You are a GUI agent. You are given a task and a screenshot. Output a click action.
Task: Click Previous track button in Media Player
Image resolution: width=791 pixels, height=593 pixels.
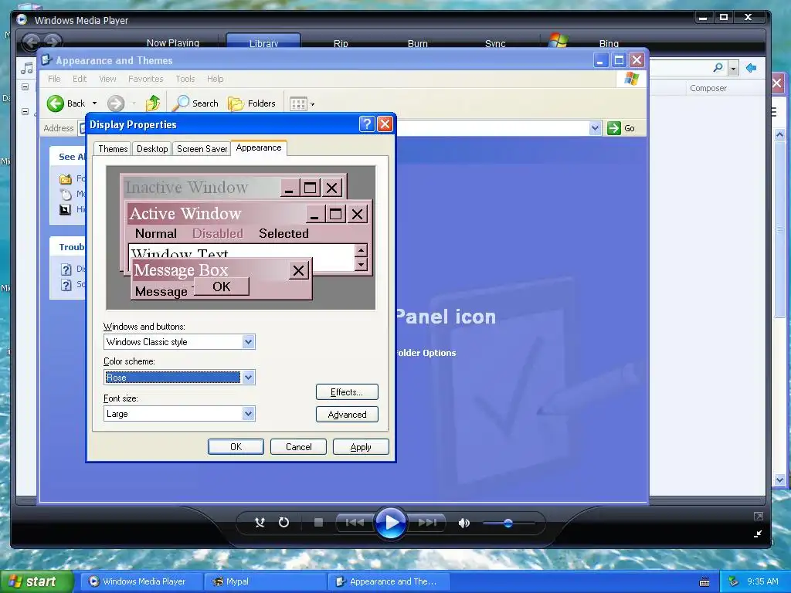pos(355,523)
